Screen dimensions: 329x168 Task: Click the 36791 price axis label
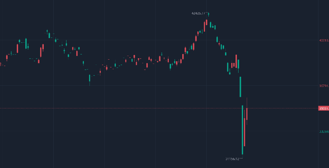(323, 86)
